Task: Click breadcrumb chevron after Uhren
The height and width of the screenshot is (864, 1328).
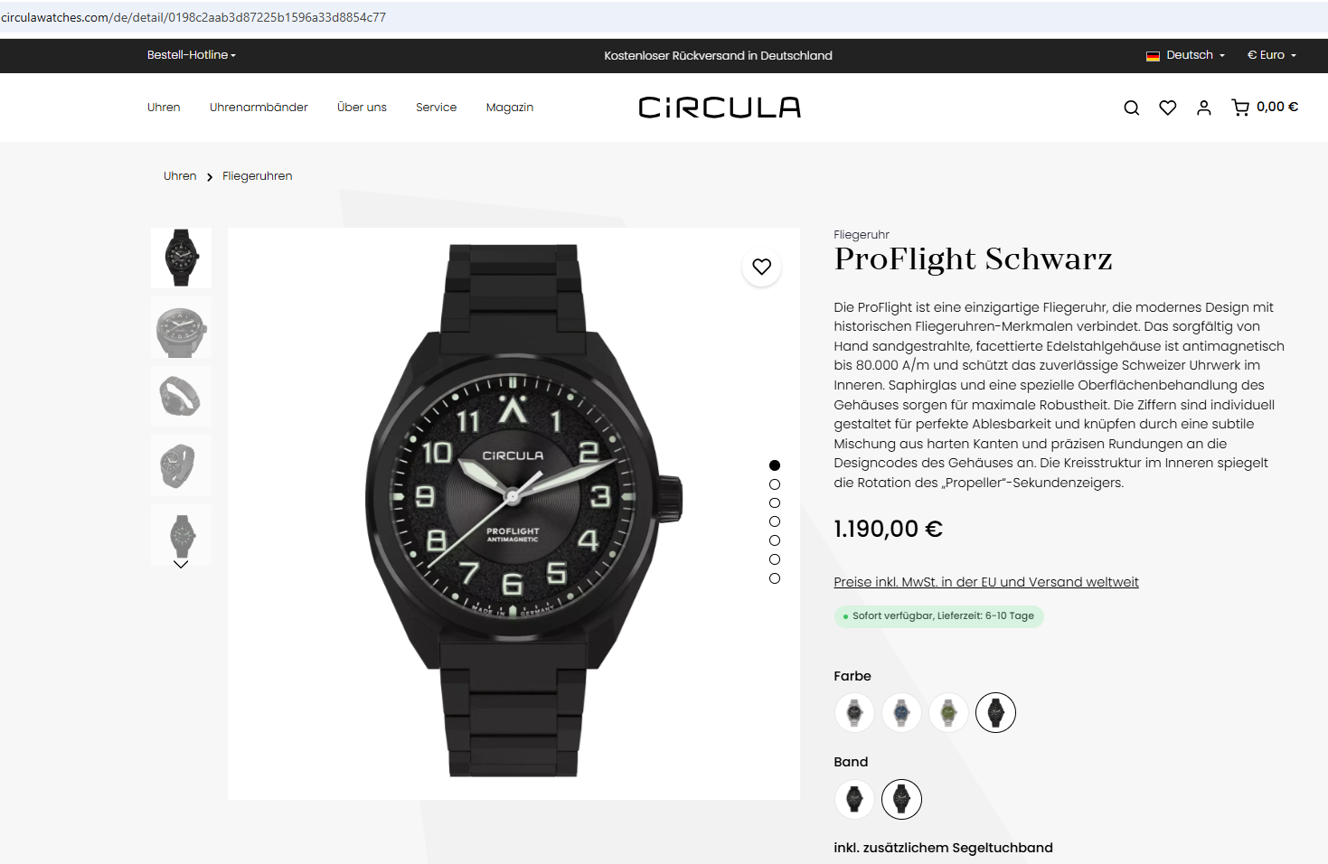Action: [x=210, y=177]
